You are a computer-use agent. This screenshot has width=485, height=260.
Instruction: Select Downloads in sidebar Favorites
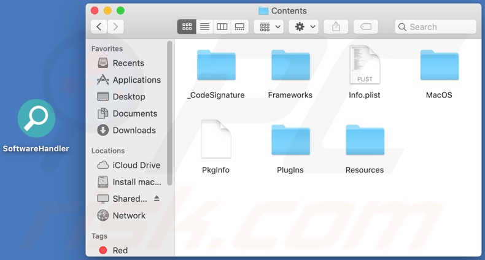(x=134, y=130)
